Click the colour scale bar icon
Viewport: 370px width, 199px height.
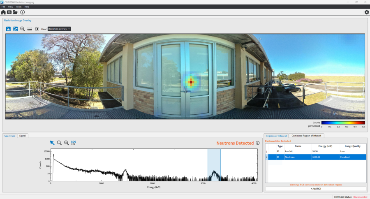(x=30, y=29)
